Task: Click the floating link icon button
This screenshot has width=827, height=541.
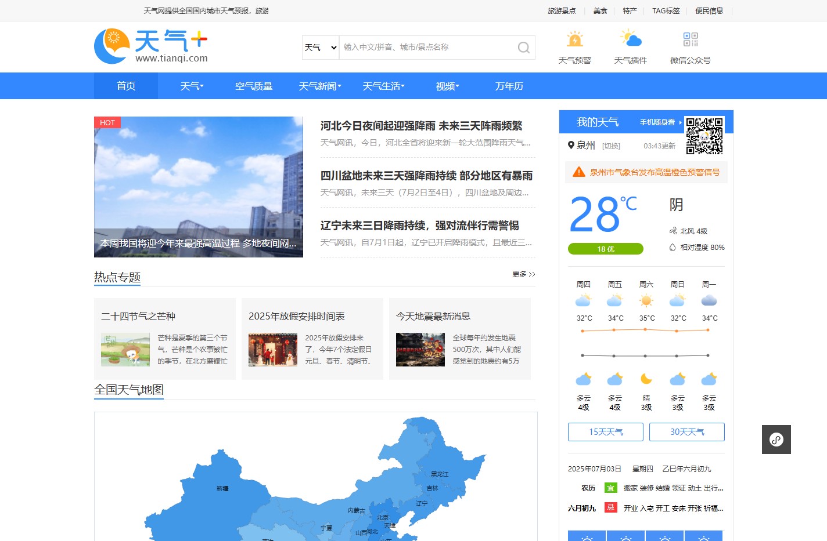Action: click(x=776, y=440)
